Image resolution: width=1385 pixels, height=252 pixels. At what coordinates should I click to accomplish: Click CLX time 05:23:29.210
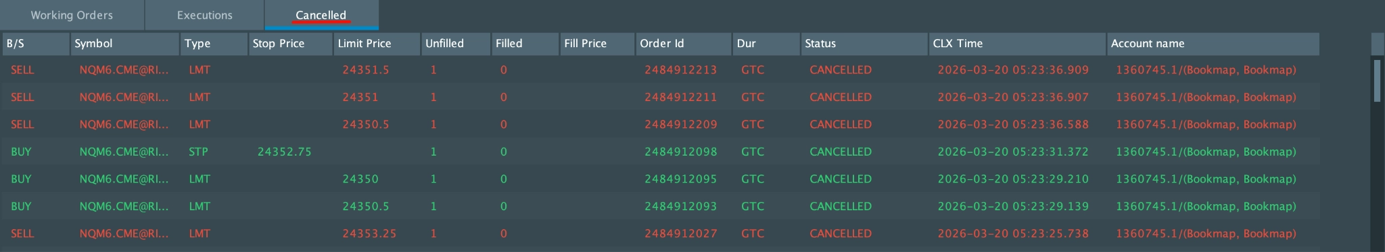pyautogui.click(x=1013, y=179)
